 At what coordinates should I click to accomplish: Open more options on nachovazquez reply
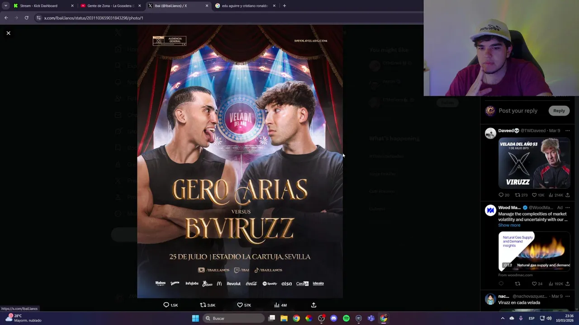pyautogui.click(x=567, y=297)
